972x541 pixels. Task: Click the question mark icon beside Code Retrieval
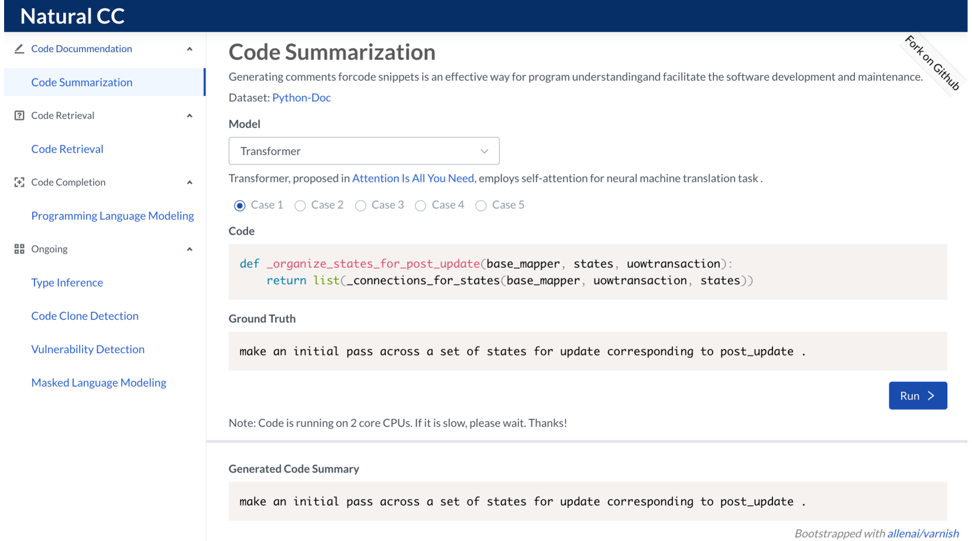(x=19, y=116)
